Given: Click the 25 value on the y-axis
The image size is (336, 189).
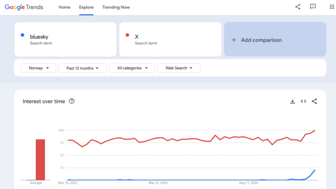Looking at the screenshot, I should tap(62, 168).
